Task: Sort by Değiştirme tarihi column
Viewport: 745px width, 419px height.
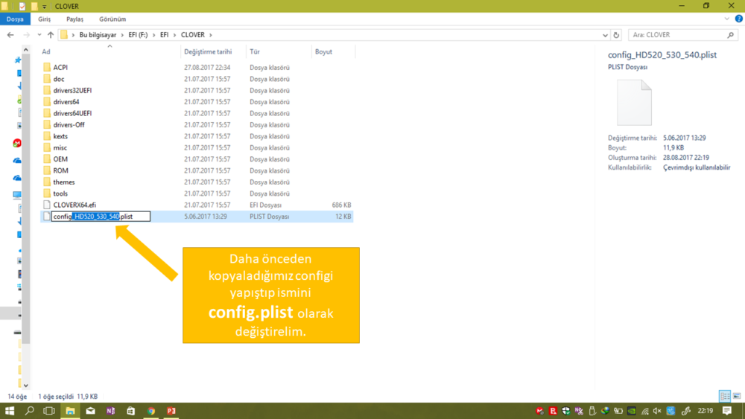Action: click(x=208, y=52)
